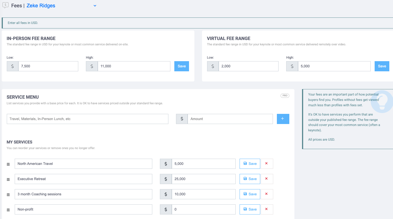The width and height of the screenshot is (393, 219).
Task: Edit the 3 month Coaching sessions name
Action: (x=83, y=194)
